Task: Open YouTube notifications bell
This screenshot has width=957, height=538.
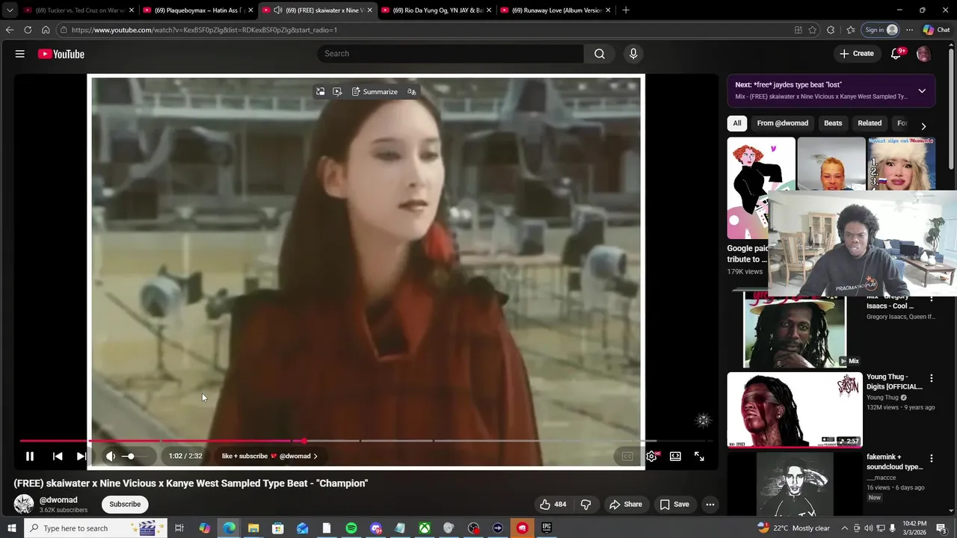Action: 896,54
